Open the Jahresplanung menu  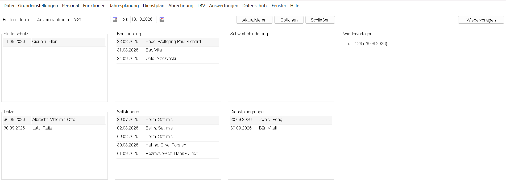click(x=124, y=6)
